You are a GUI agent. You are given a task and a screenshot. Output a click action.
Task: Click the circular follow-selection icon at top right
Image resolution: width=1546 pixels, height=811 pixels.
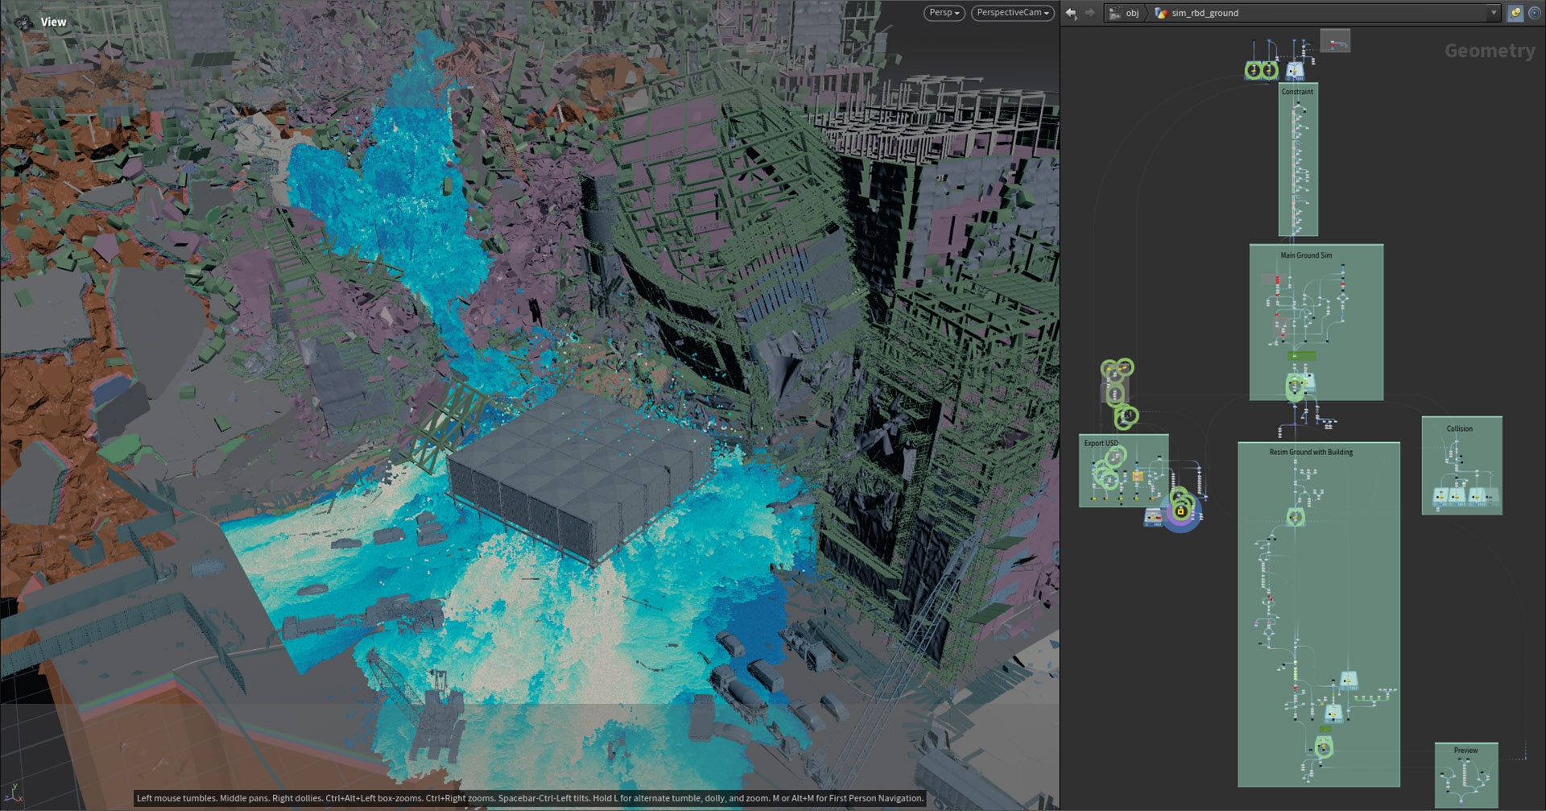(1535, 13)
